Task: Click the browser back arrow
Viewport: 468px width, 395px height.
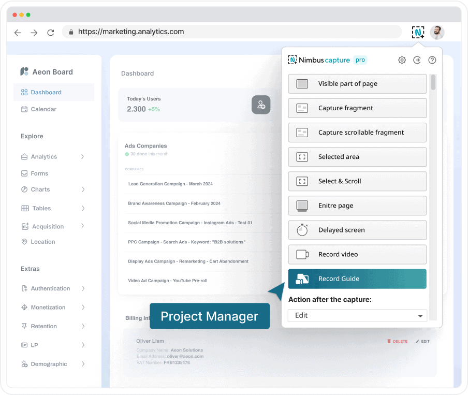Action: (x=18, y=33)
